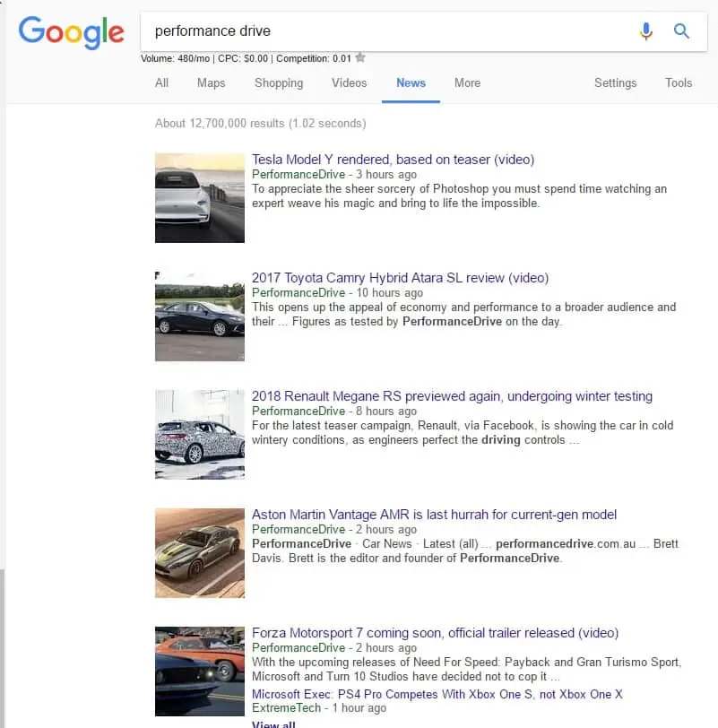
Task: Click the Tesla Model Y thumbnail image
Action: point(200,198)
